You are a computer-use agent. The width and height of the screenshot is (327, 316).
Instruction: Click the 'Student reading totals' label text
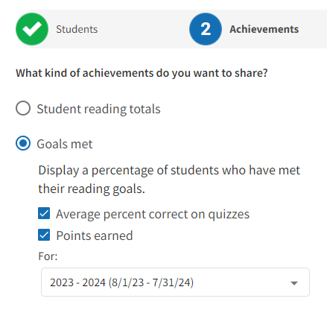pyautogui.click(x=98, y=109)
